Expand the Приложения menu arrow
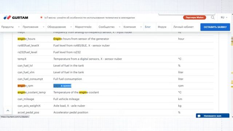Screen dimensions: 233x131 click(x=43, y=27)
